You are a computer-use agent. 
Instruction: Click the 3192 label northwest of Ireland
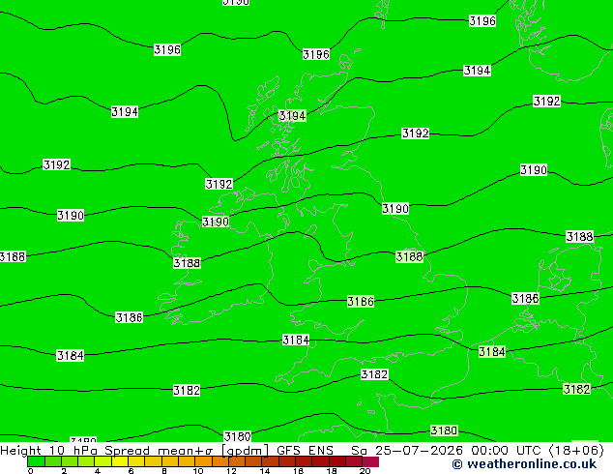[219, 184]
